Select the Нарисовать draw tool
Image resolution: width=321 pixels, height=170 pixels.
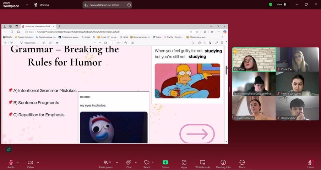[x=28, y=42]
